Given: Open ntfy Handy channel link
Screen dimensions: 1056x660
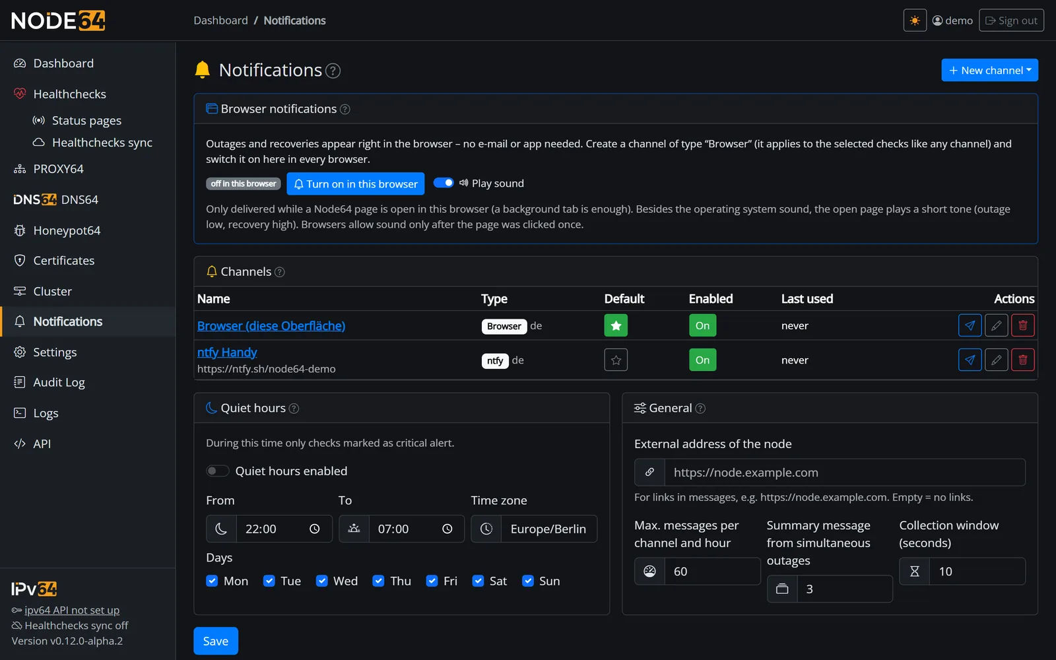Looking at the screenshot, I should [227, 352].
